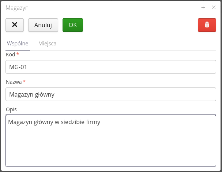Click the "Magazyn główny" text in the Nazwa field
This screenshot has width=222, height=172.
pyautogui.click(x=32, y=94)
